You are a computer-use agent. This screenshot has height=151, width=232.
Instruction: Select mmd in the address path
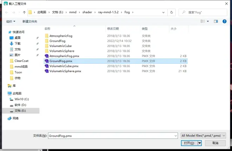coord(73,12)
